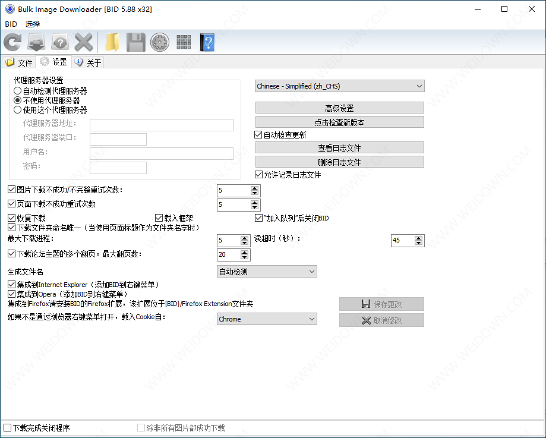The height and width of the screenshot is (438, 546).
Task: Click the 代理服务器地址 input field
Action: (161, 125)
